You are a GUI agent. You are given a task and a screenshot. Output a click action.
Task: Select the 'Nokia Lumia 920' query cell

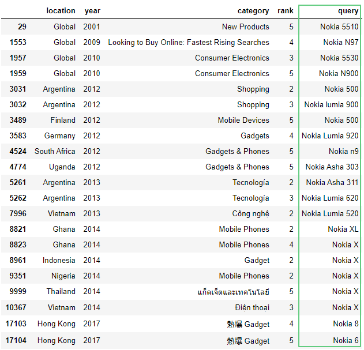tap(330, 136)
